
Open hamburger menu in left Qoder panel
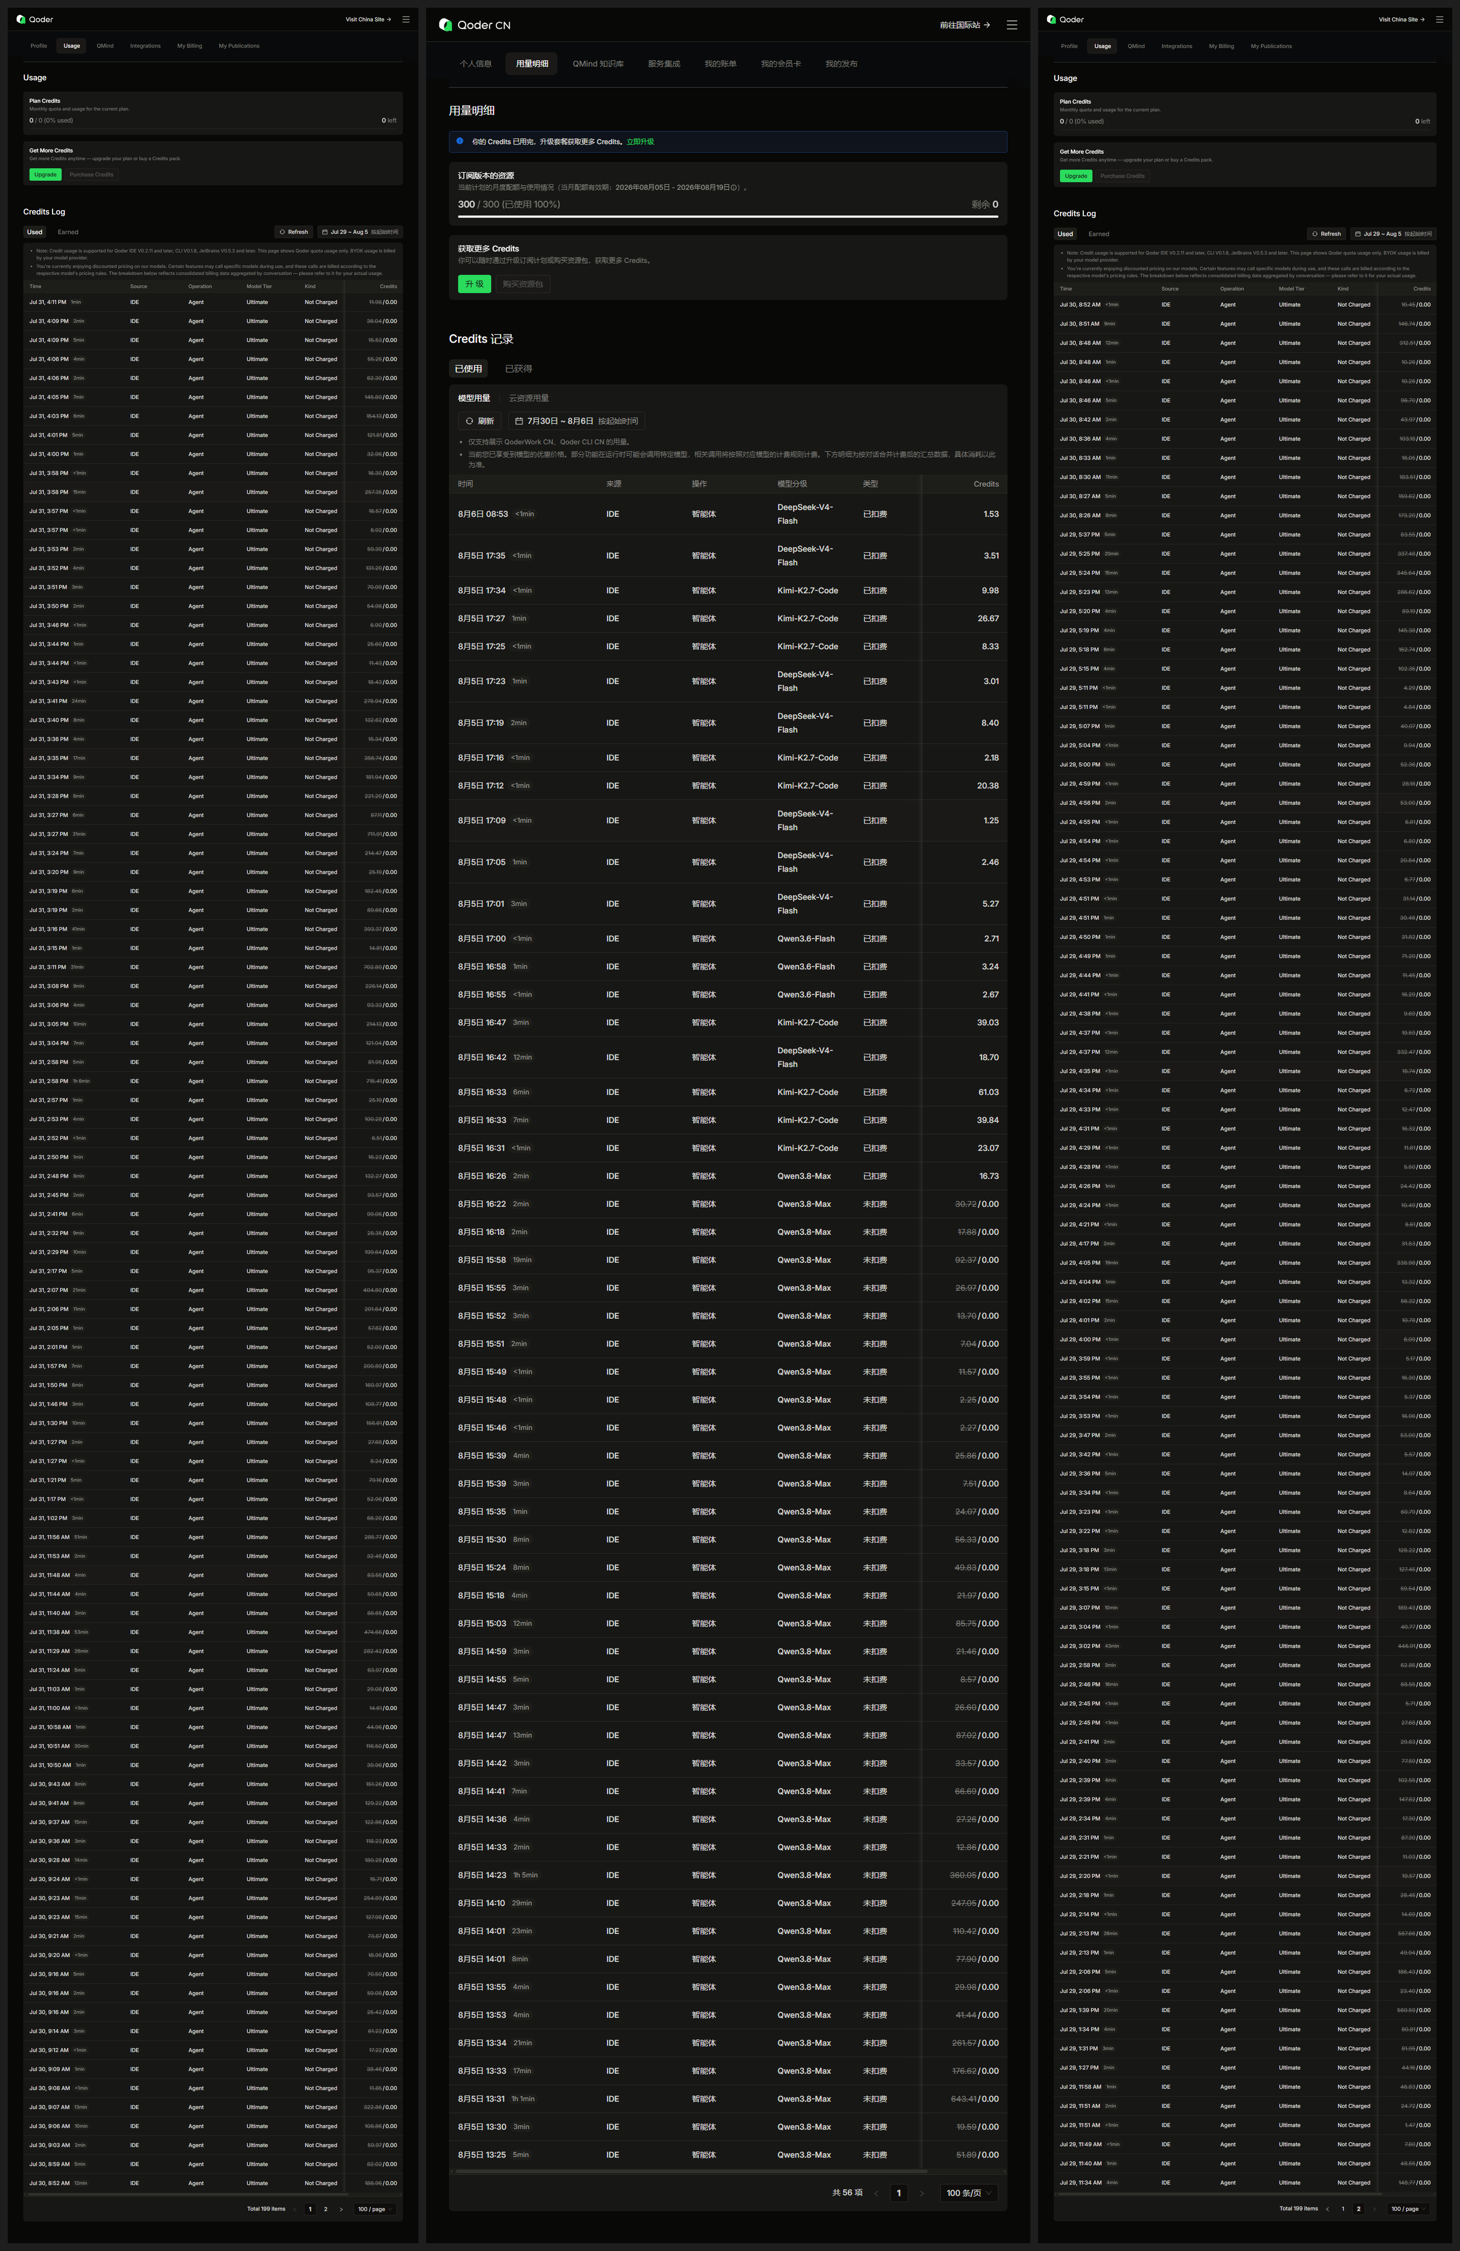tap(406, 19)
